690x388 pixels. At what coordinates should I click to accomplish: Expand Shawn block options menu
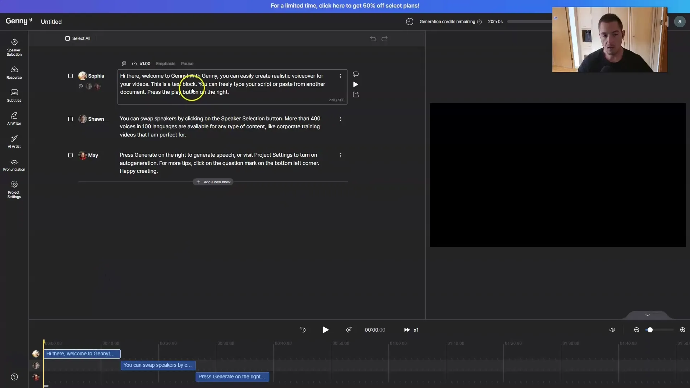click(341, 119)
